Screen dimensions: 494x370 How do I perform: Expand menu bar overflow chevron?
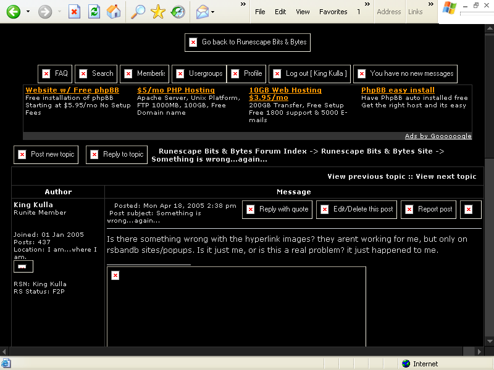(x=367, y=4)
